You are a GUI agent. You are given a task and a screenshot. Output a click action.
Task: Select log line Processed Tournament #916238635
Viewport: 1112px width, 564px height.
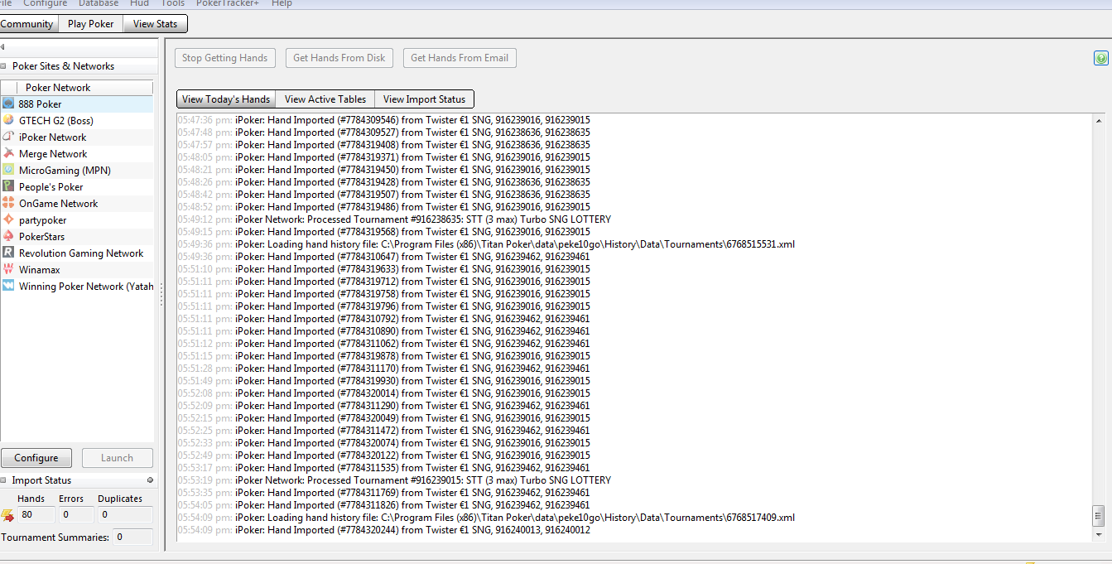[394, 219]
